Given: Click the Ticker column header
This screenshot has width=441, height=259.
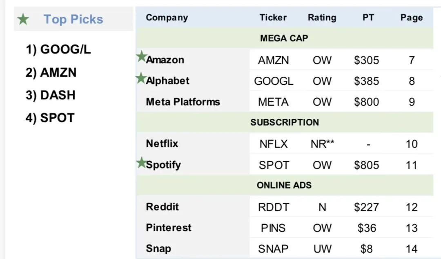Looking at the screenshot, I should coord(273,18).
